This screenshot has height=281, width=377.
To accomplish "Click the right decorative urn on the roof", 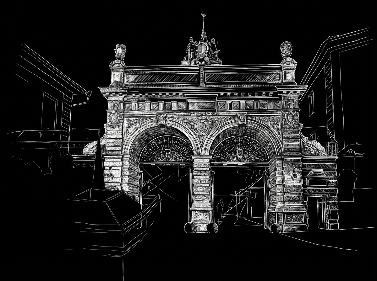I will point(286,50).
